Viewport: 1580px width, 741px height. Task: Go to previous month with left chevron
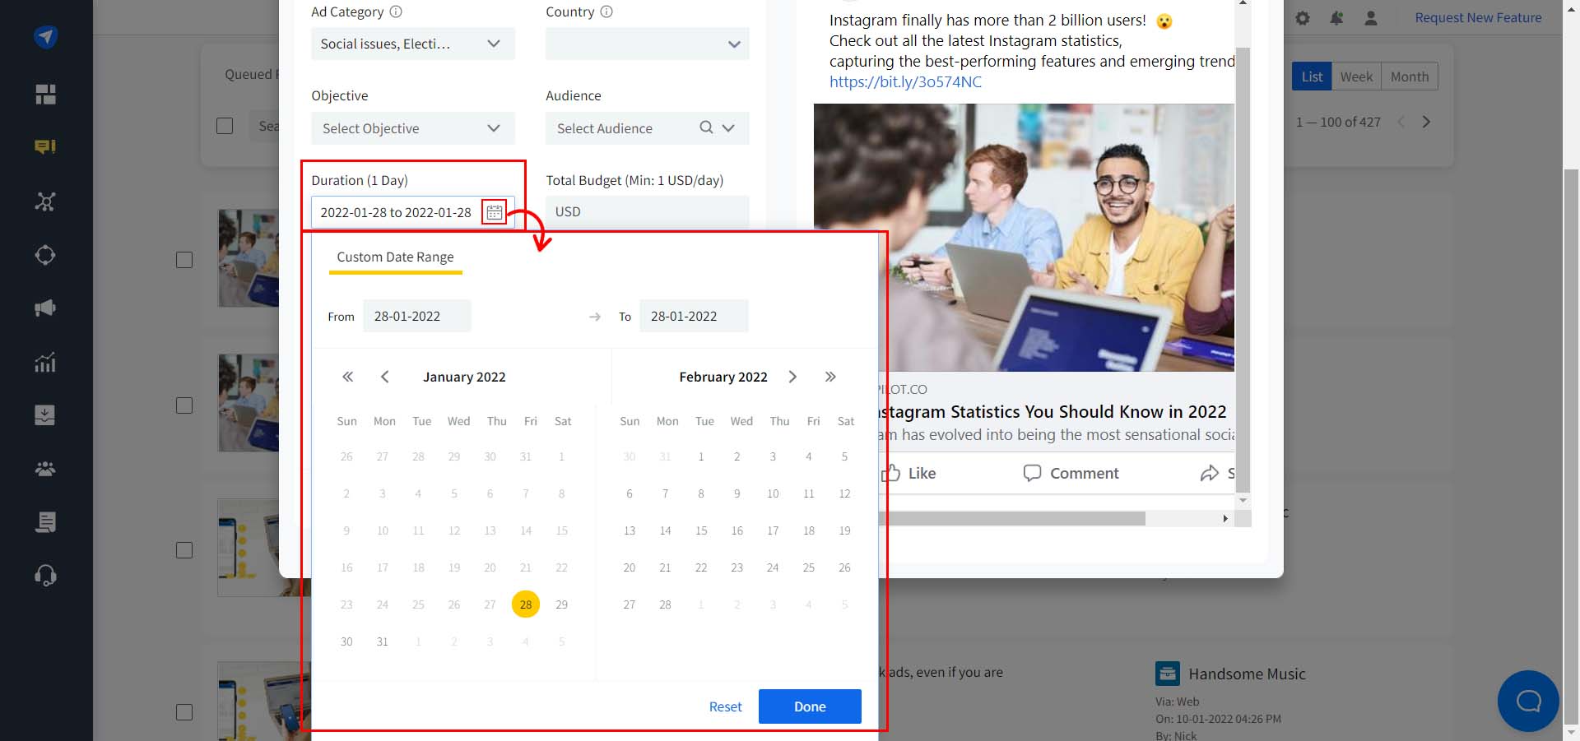384,377
